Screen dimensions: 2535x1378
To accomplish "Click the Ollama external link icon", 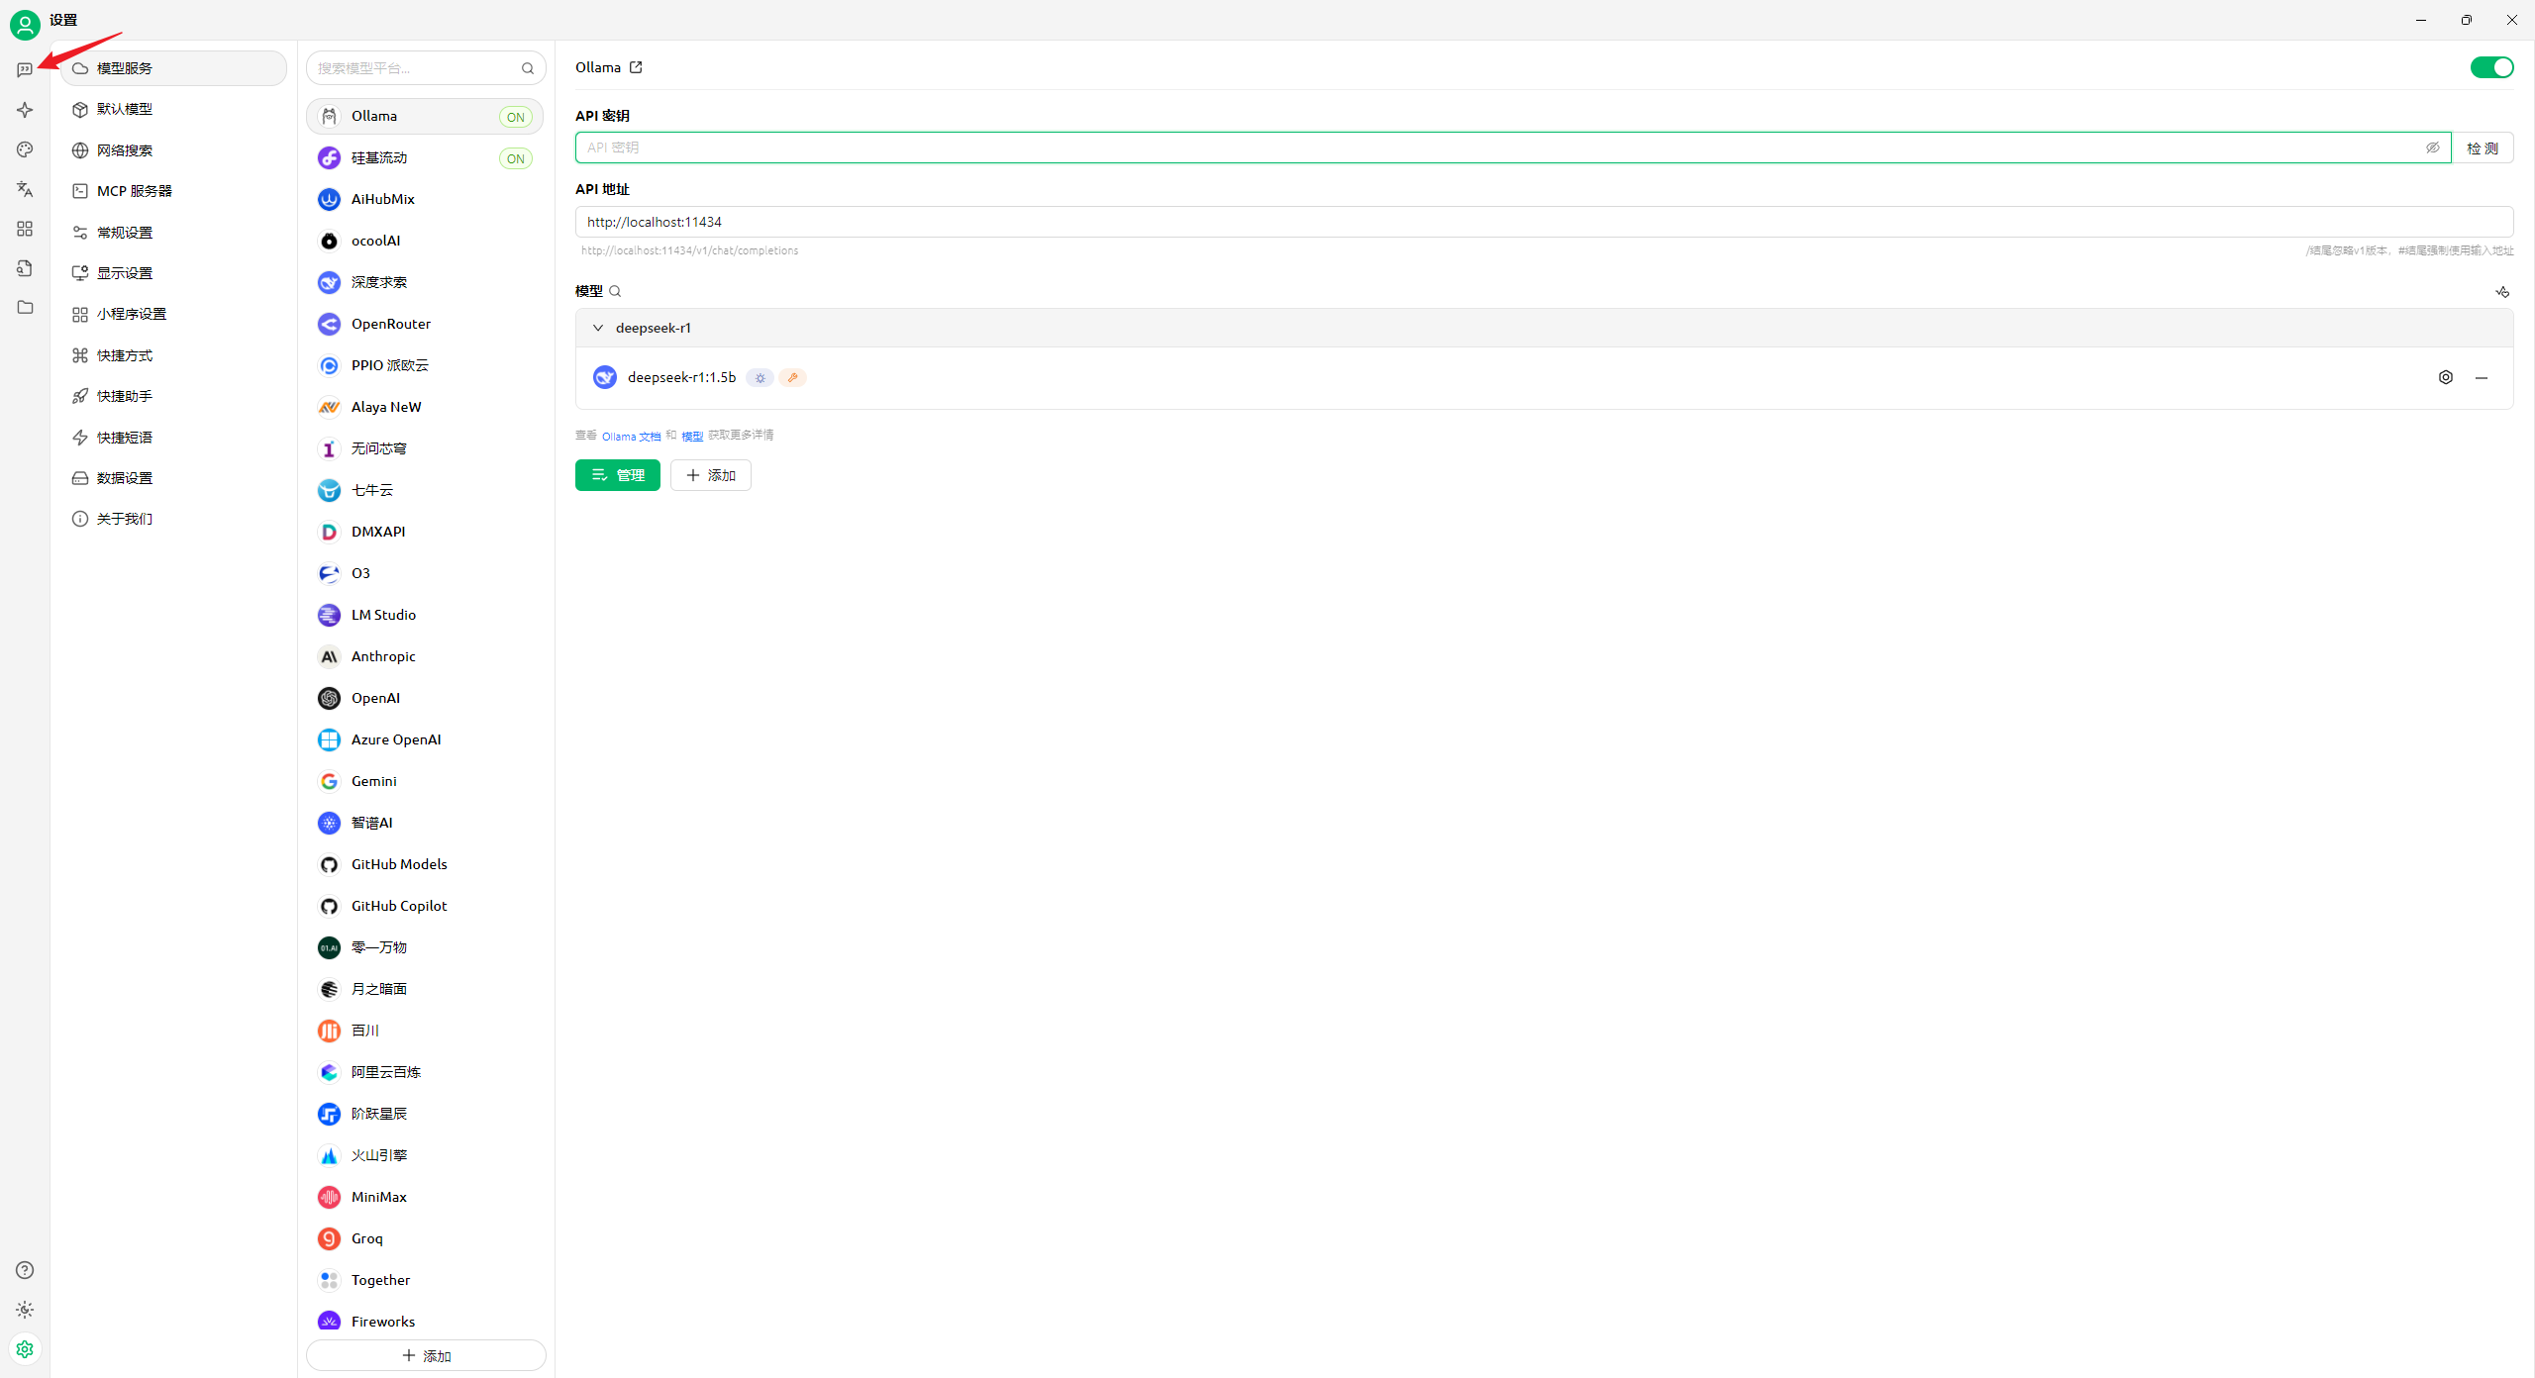I will 636,67.
